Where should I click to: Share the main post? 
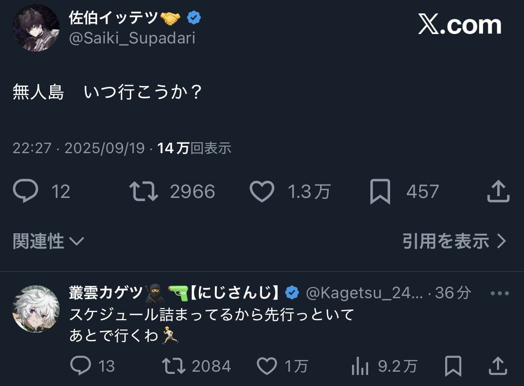click(x=498, y=191)
